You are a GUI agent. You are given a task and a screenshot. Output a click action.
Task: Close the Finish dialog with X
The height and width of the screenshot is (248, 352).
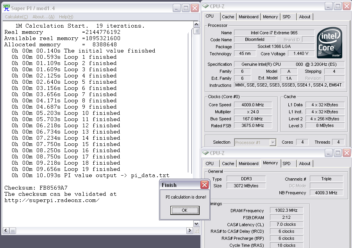[x=204, y=185]
